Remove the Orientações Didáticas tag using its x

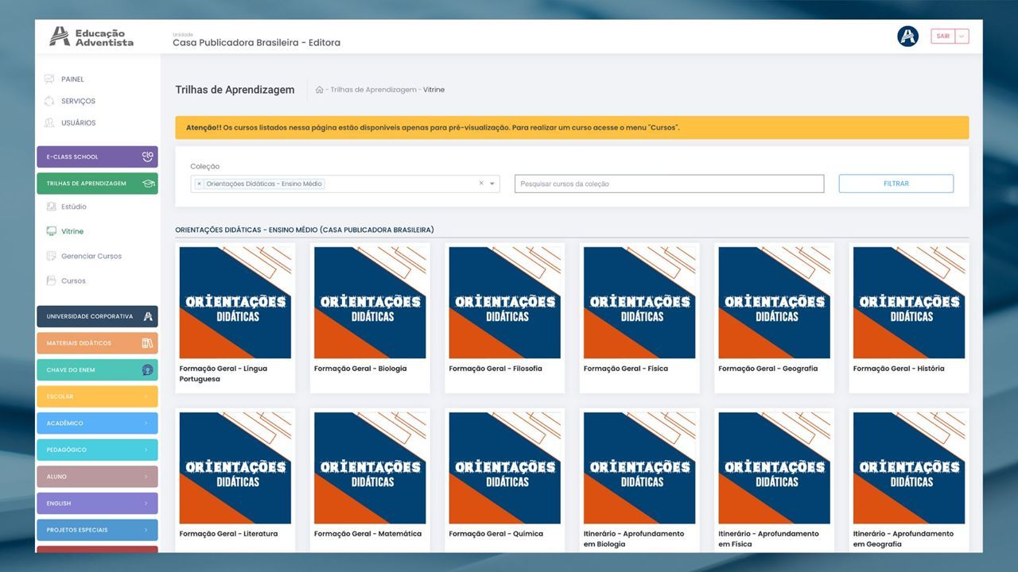click(x=199, y=184)
